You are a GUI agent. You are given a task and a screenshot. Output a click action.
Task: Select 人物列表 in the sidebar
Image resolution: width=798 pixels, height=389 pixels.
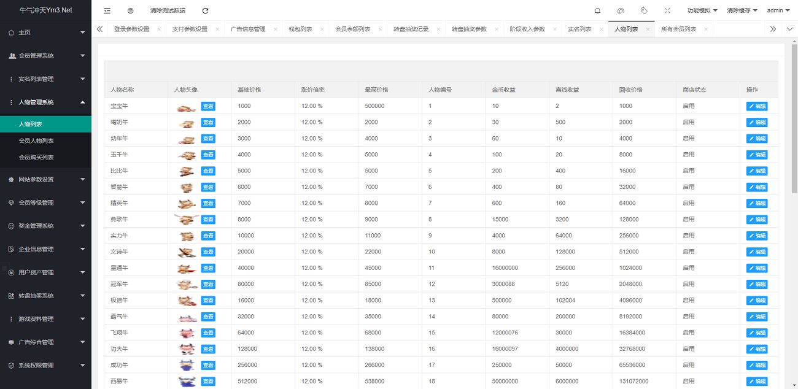click(x=45, y=124)
